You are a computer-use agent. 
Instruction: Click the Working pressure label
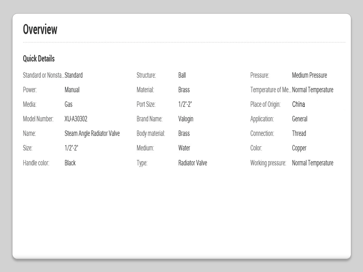point(268,163)
